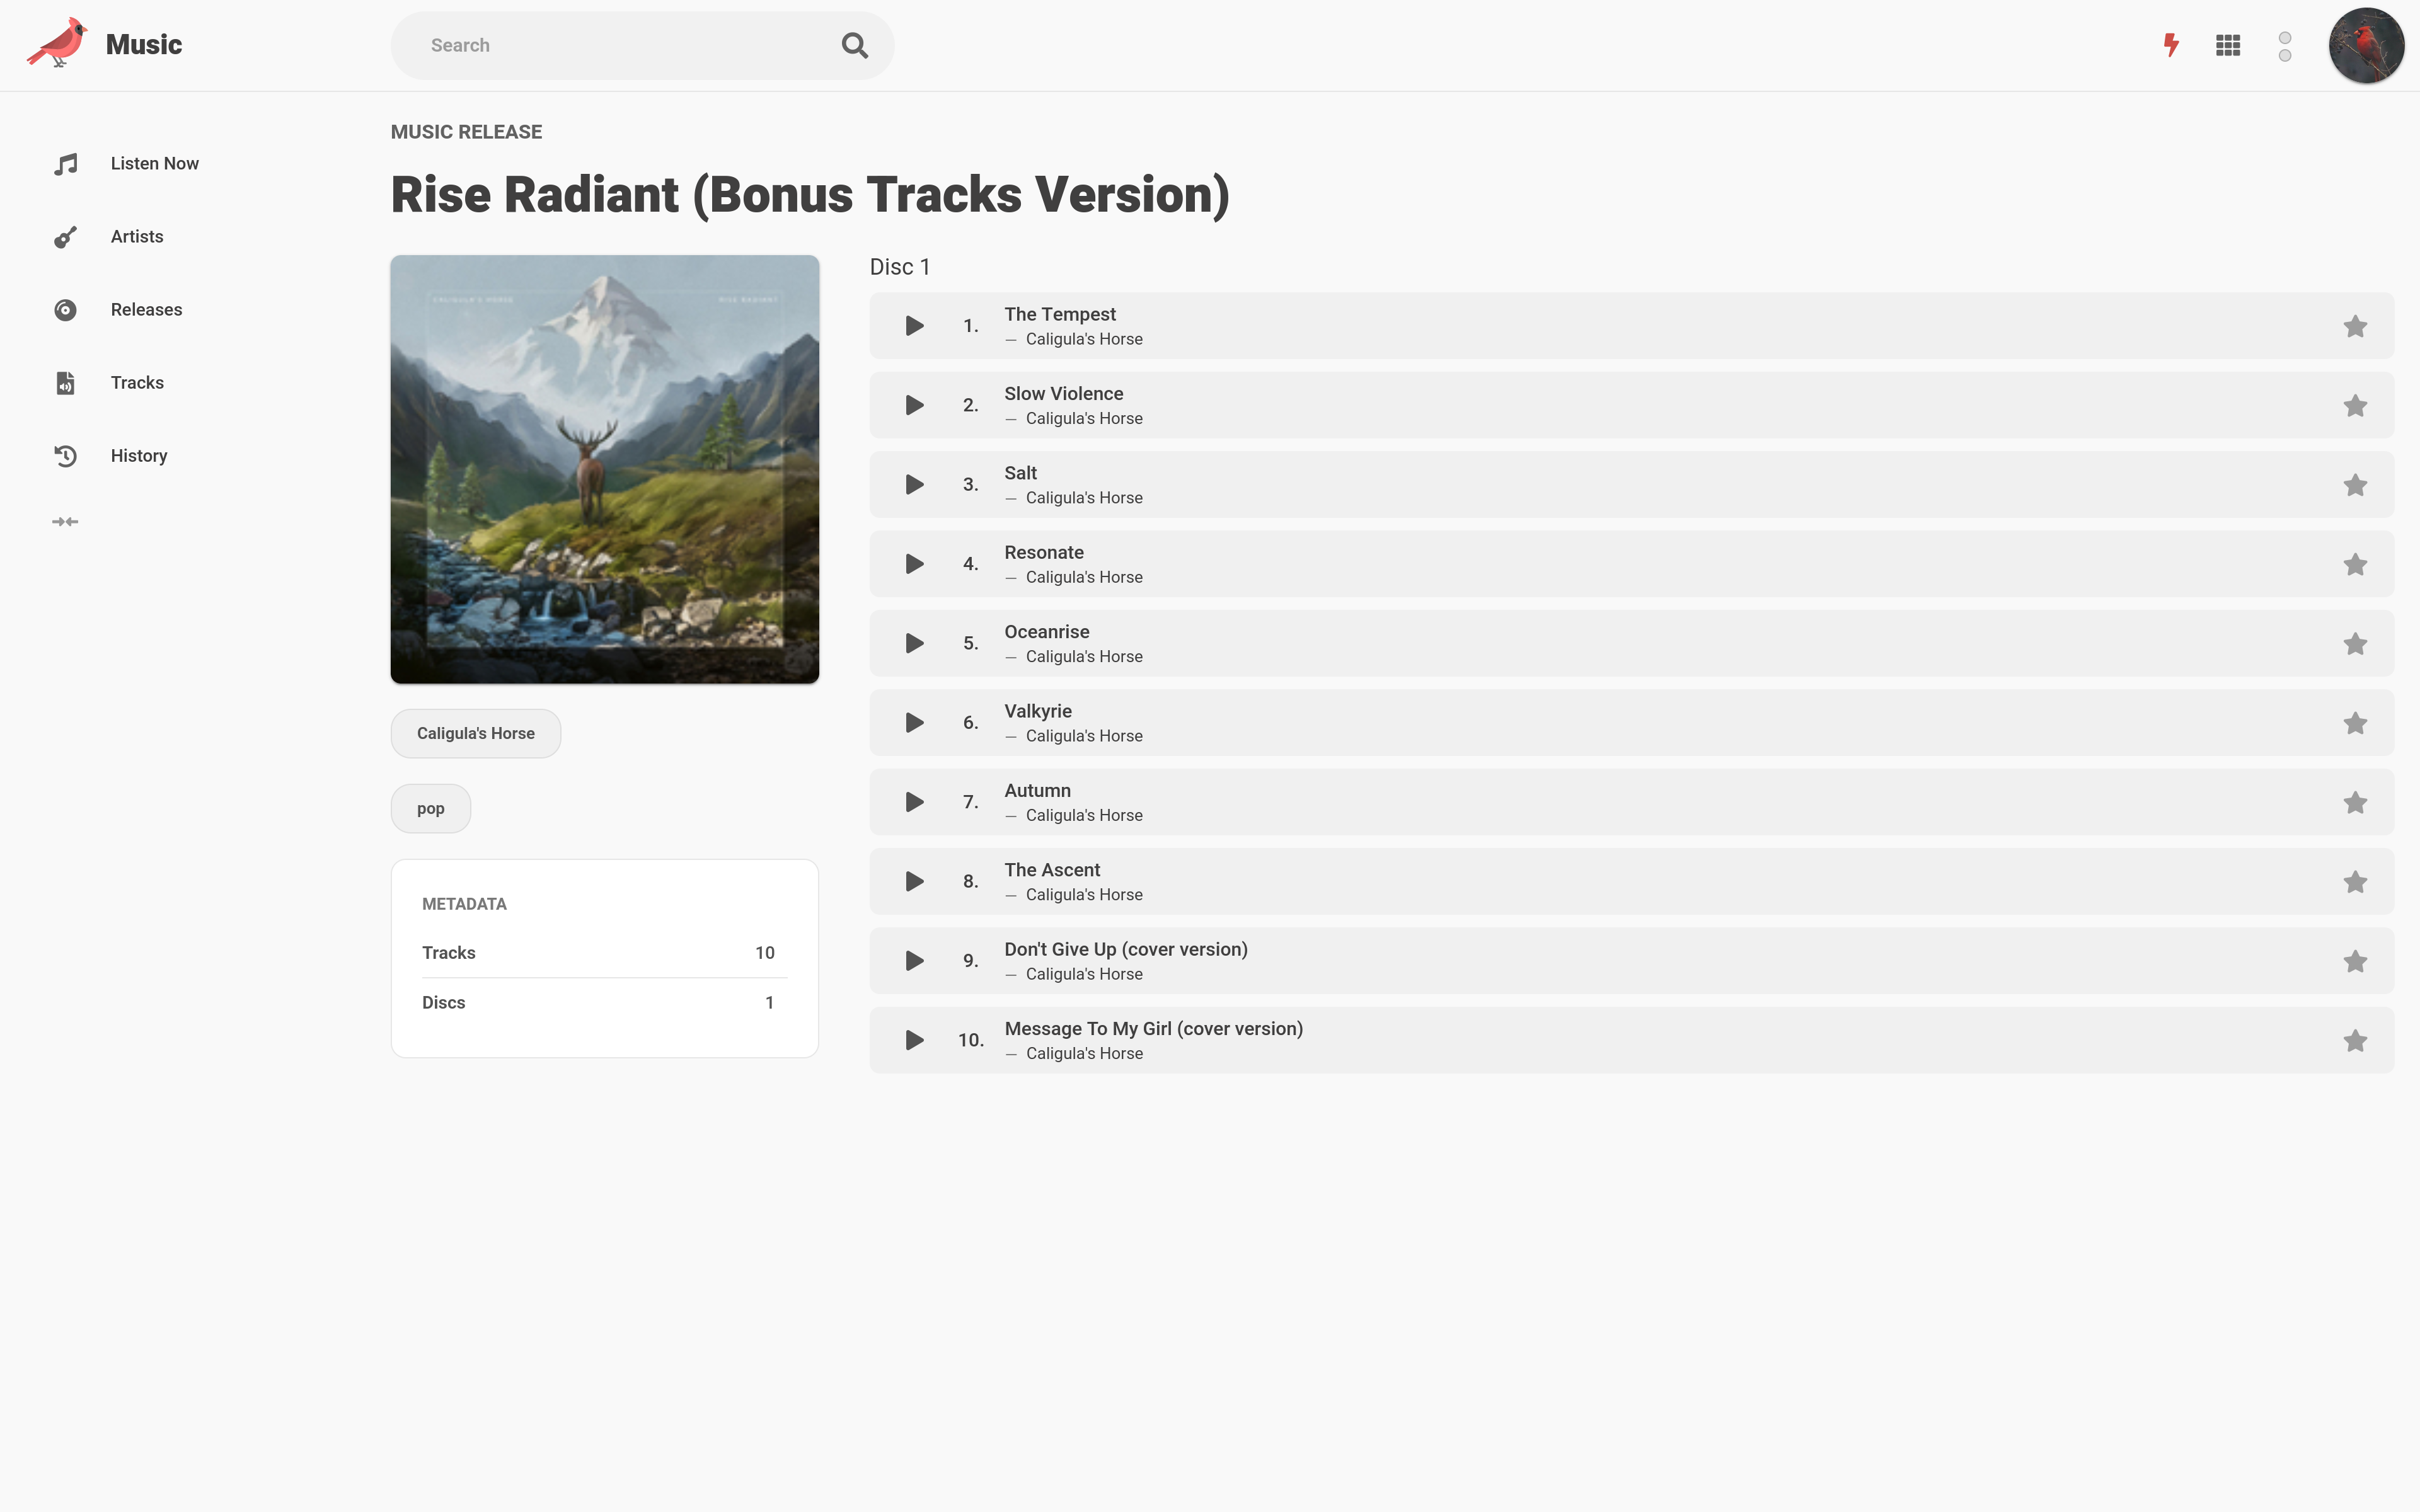Screen dimensions: 2420x1512
Task: Open the apps grid menu
Action: (x=2228, y=45)
